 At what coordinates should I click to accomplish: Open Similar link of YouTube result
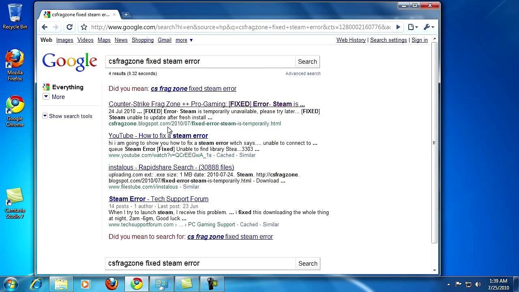(x=247, y=155)
